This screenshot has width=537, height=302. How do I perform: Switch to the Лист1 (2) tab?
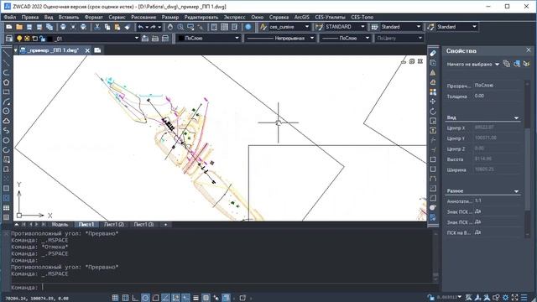(x=114, y=225)
